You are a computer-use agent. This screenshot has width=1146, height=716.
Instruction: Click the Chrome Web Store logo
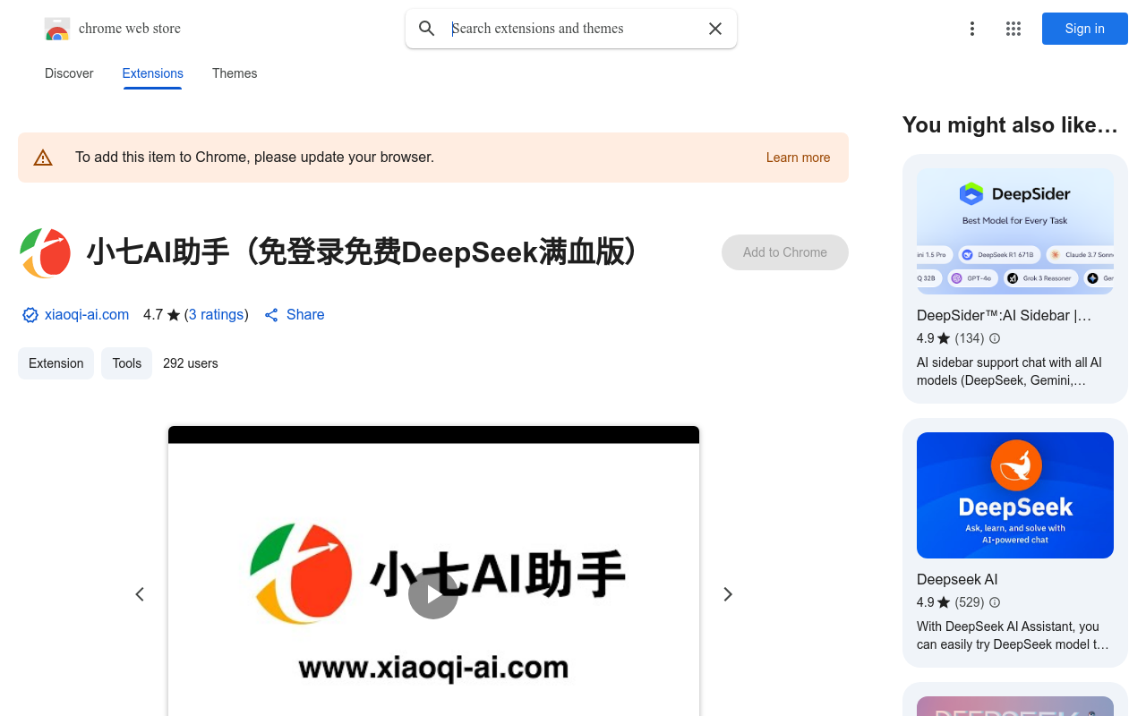point(57,29)
